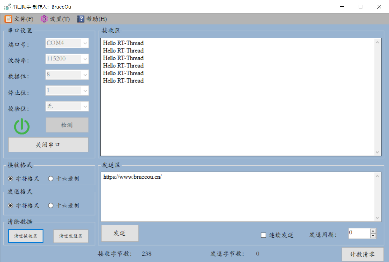Decrease 发送周期 with the down arrow

click(373, 236)
